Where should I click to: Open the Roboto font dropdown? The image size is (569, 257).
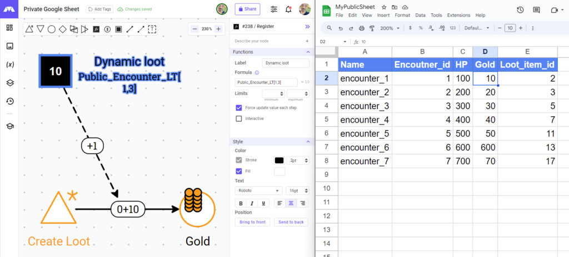(x=258, y=190)
